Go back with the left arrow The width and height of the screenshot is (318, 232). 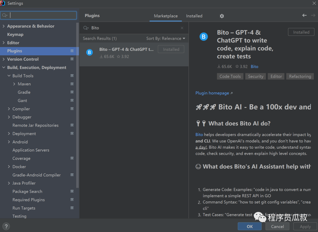click(x=304, y=15)
